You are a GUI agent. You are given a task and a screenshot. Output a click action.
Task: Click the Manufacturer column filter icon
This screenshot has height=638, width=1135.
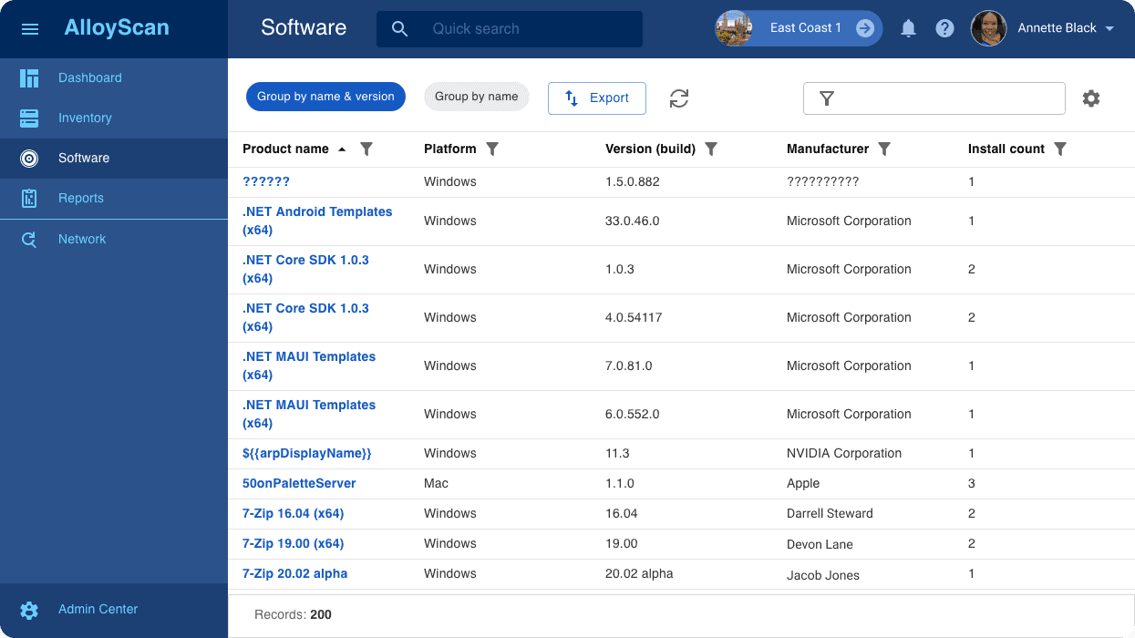(x=884, y=149)
